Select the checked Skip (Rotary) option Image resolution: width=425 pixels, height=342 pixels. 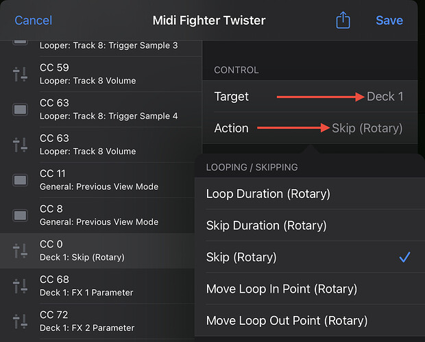point(308,258)
